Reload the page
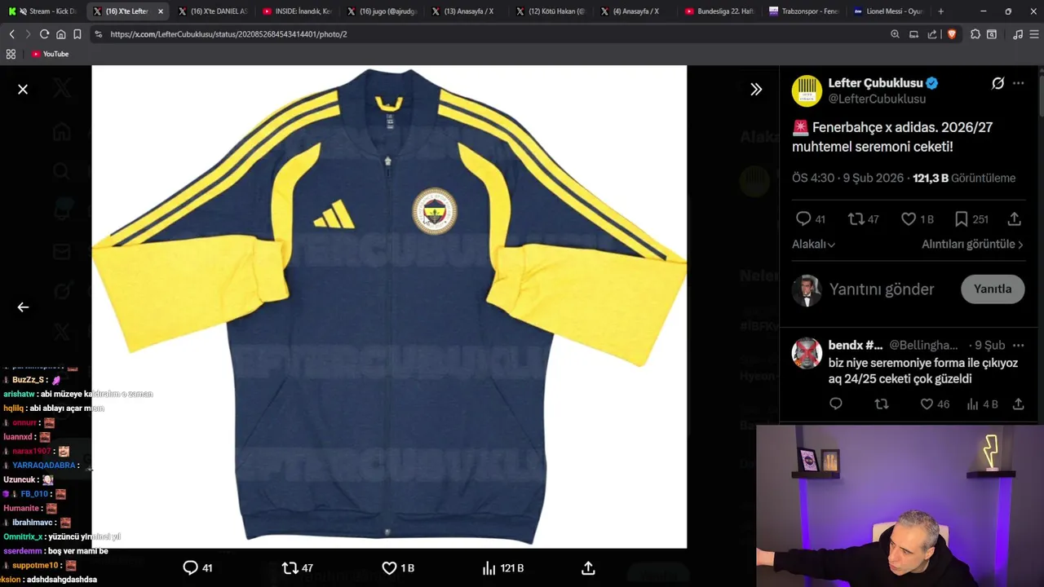1044x587 pixels. pos(44,34)
